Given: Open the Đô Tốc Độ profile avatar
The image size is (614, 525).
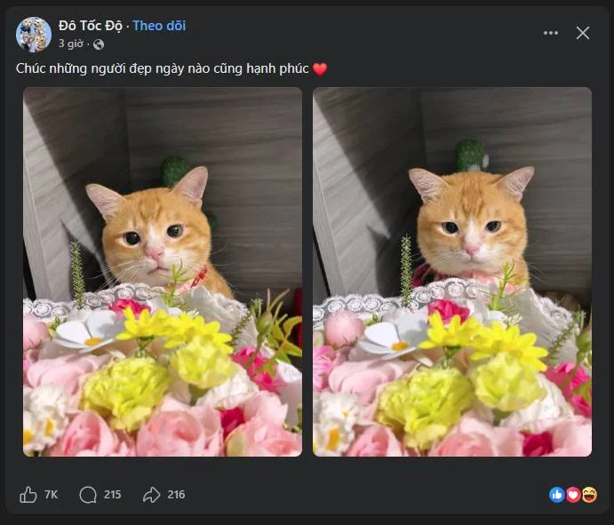Looking at the screenshot, I should tap(34, 35).
